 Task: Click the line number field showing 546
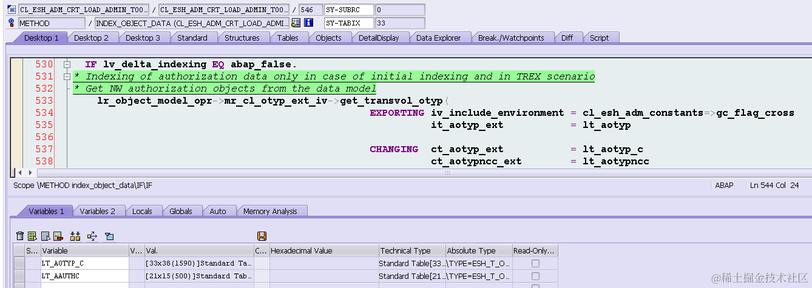[311, 10]
